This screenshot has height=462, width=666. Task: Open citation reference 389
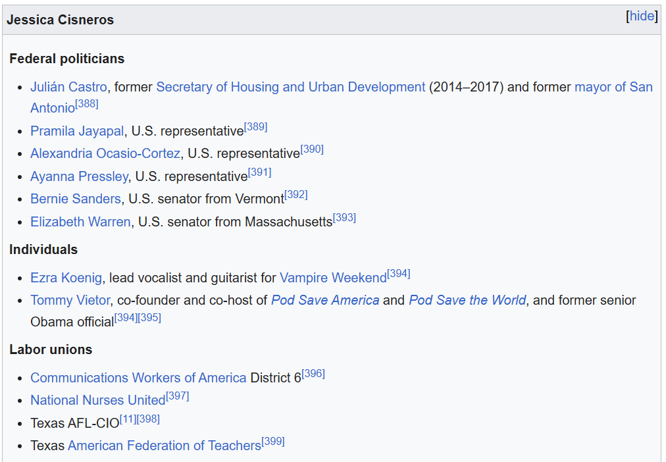(256, 127)
